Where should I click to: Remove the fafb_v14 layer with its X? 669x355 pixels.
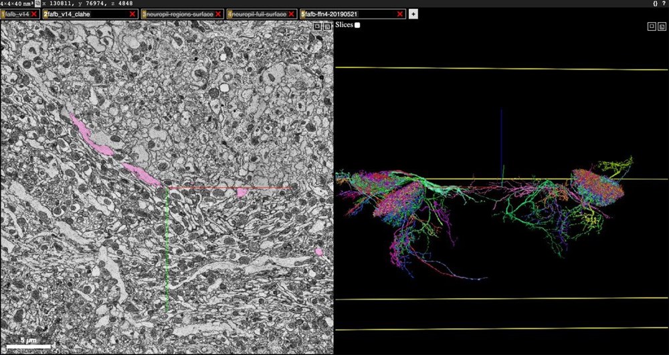pos(34,14)
